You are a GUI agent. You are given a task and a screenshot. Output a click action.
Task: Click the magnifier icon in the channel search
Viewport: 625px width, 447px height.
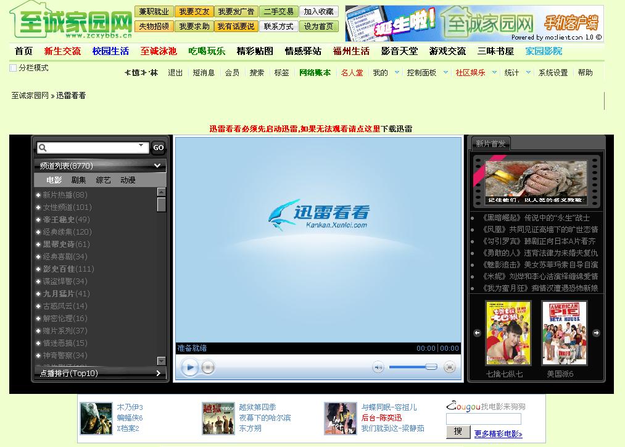(43, 148)
